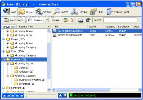Open the Web section

click(x=10, y=12)
